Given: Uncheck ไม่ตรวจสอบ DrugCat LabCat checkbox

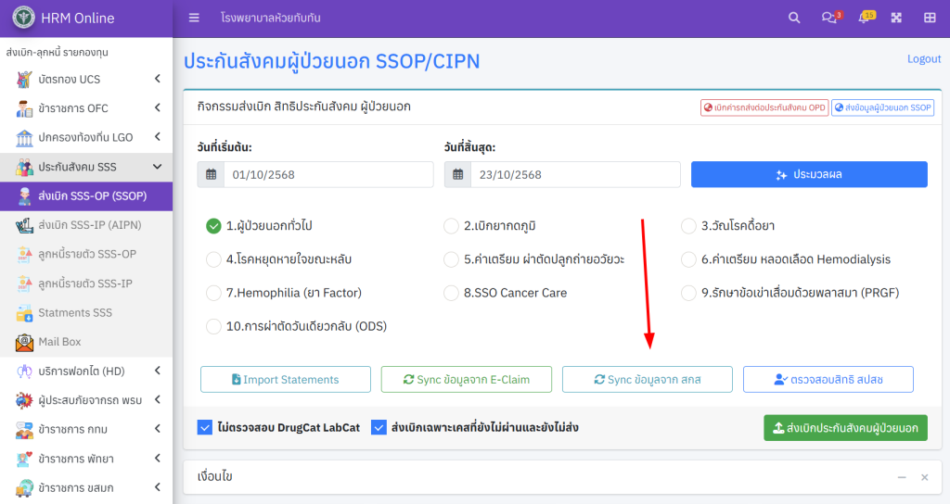Looking at the screenshot, I should pyautogui.click(x=205, y=427).
